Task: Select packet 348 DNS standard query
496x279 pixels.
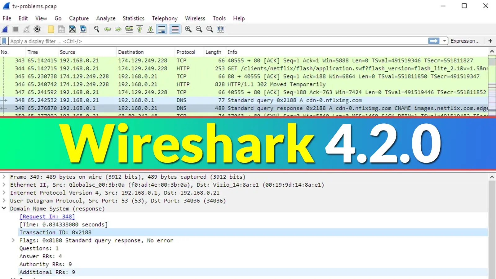Action: 244,100
